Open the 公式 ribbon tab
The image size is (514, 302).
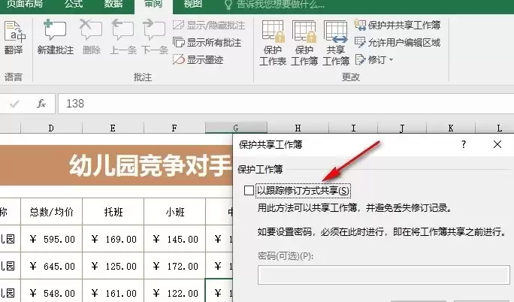(74, 5)
